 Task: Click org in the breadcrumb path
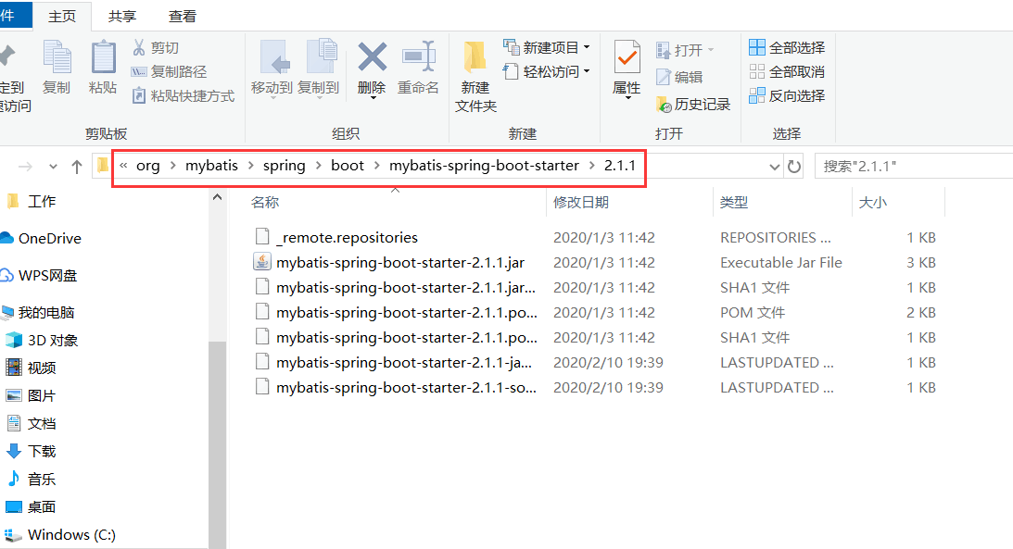pos(148,166)
